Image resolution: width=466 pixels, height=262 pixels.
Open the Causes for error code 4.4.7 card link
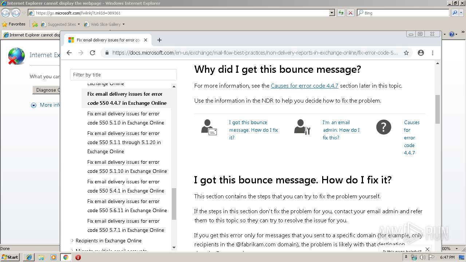[x=412, y=138]
